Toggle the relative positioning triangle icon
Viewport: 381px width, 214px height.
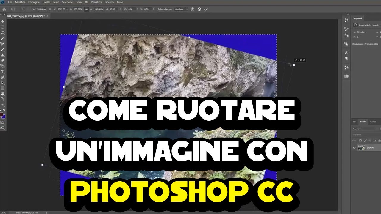point(50,9)
